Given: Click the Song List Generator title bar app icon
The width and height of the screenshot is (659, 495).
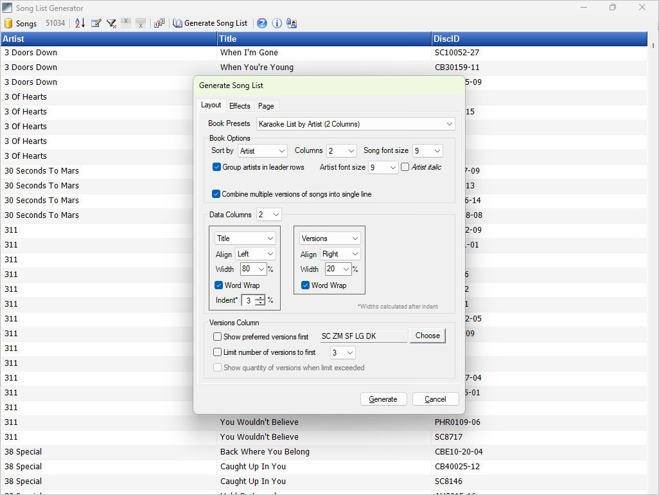Looking at the screenshot, I should [x=7, y=8].
